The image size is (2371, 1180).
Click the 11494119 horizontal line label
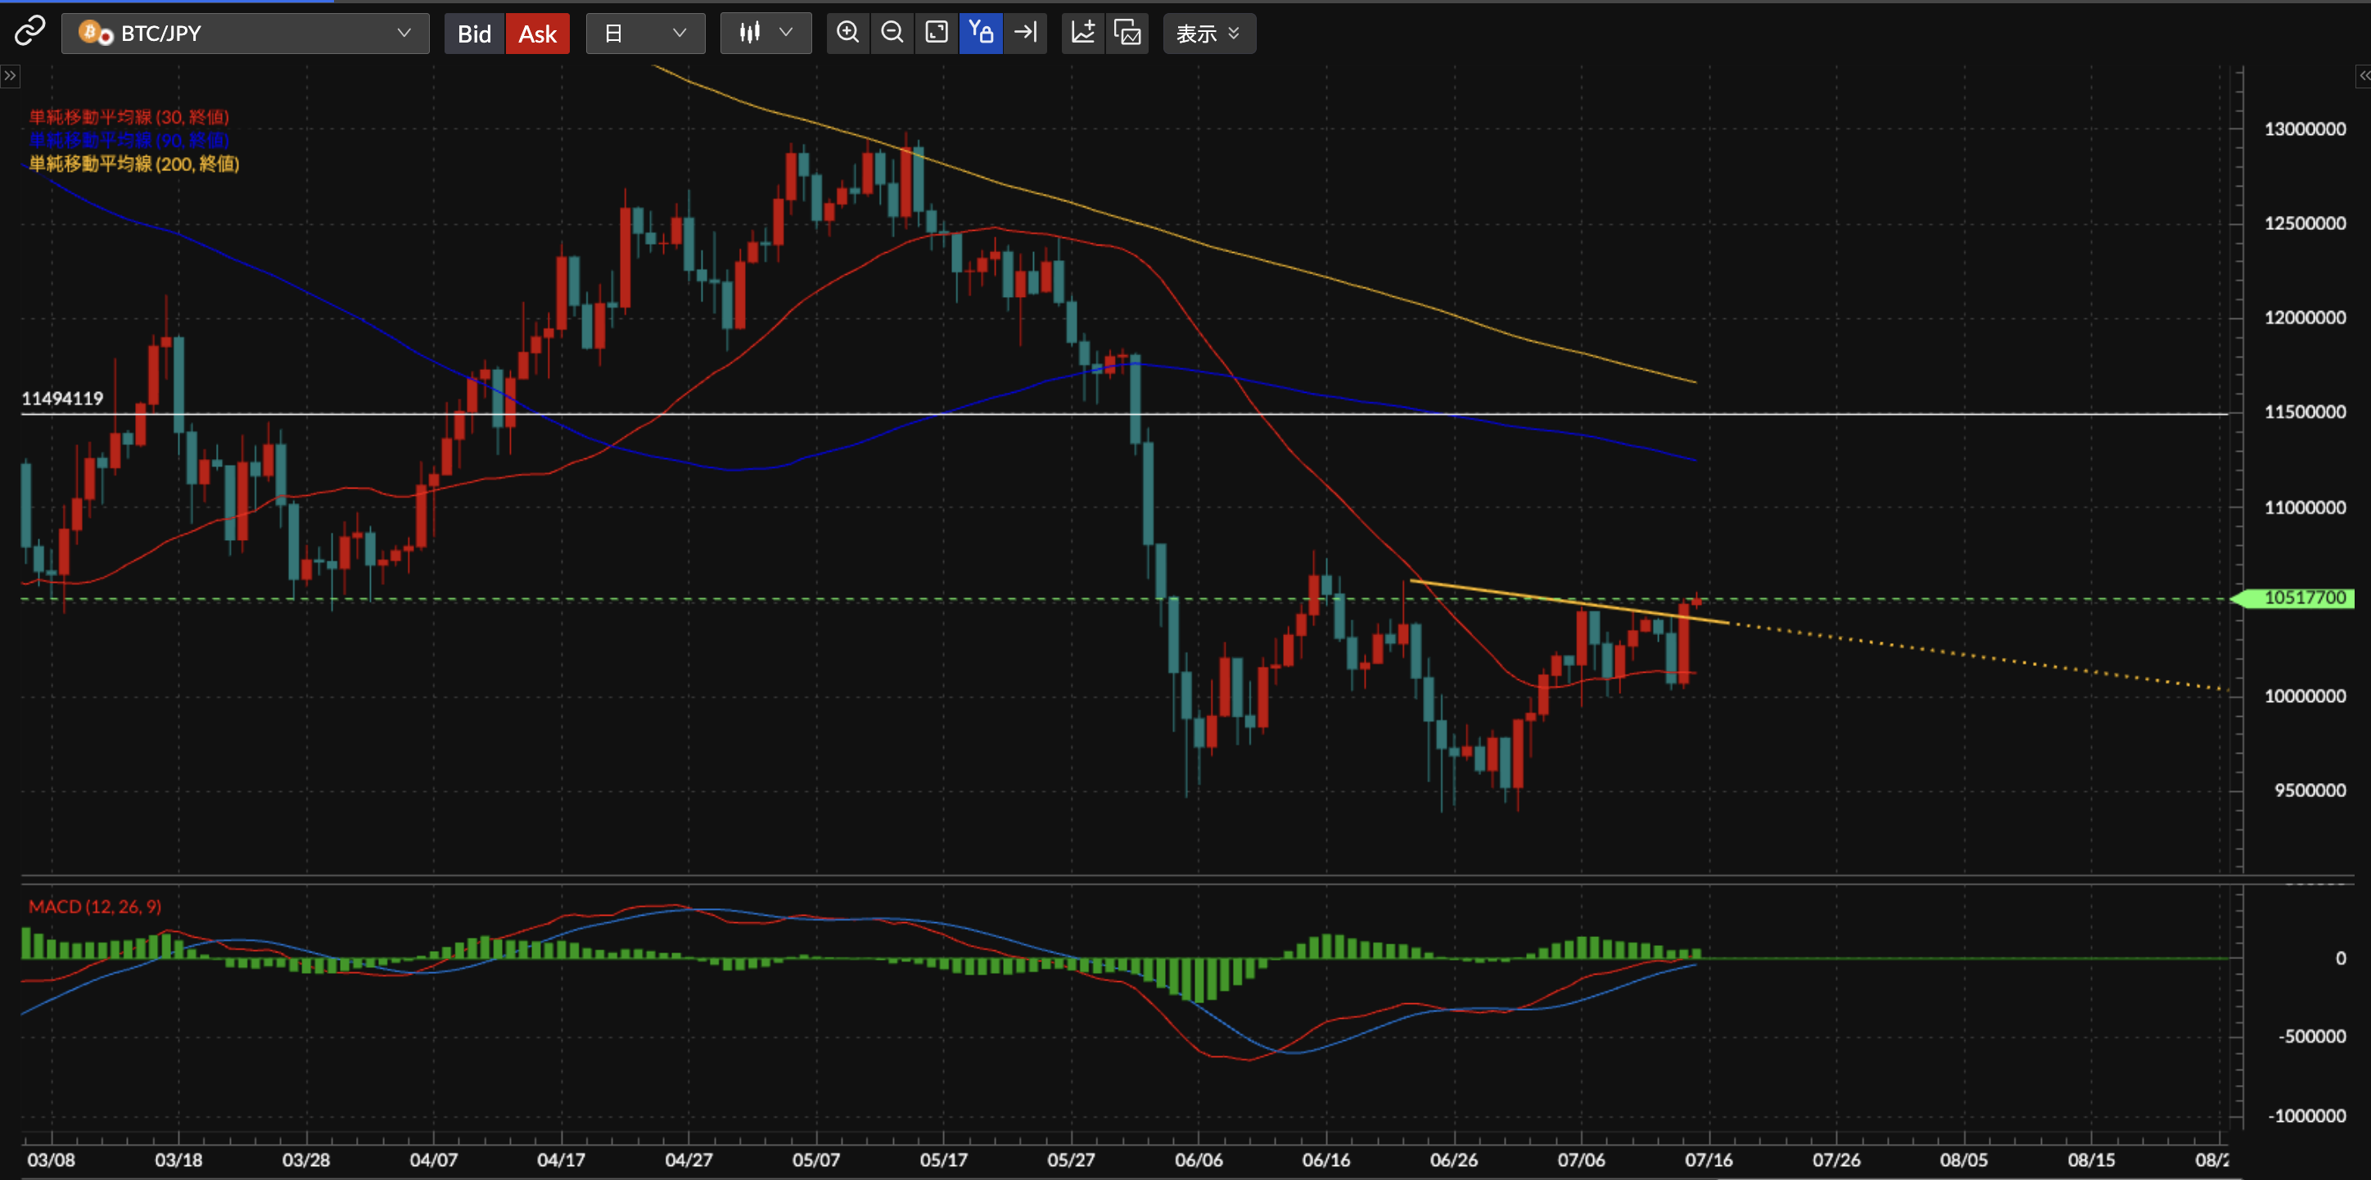[x=62, y=399]
